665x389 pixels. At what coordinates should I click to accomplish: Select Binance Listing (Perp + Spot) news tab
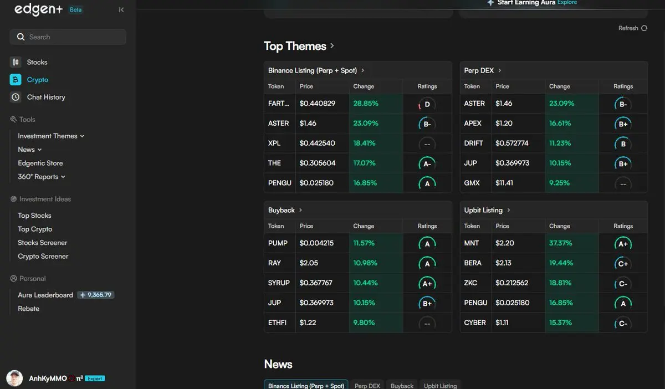(x=306, y=385)
